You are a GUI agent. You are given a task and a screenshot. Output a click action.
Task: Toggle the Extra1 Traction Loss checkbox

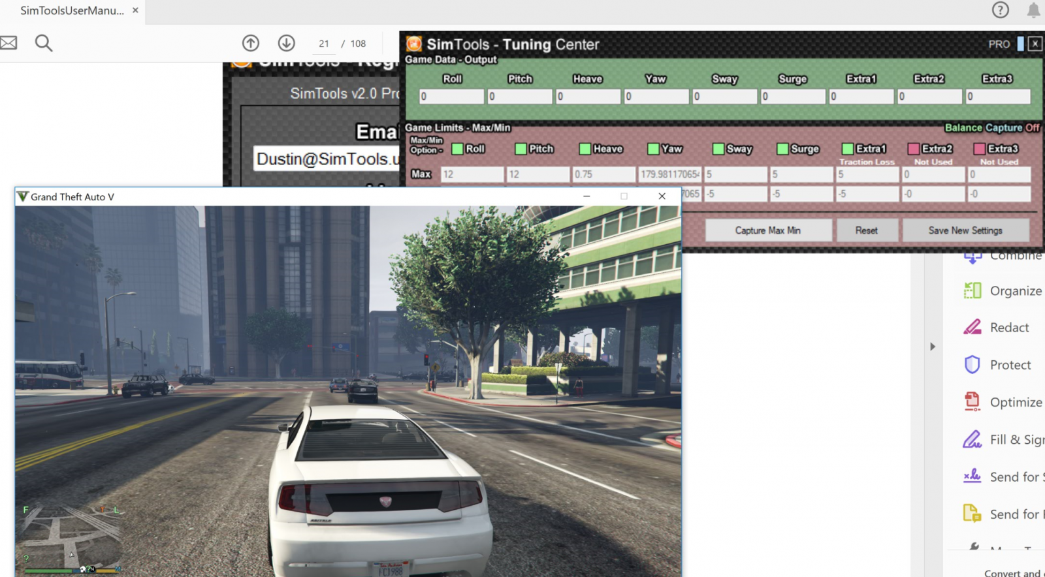pos(848,149)
